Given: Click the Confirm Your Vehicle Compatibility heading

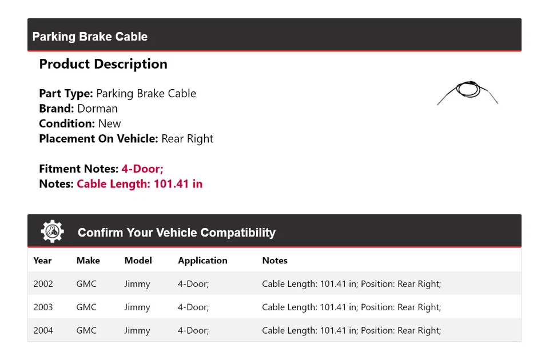Looking at the screenshot, I should tap(176, 233).
